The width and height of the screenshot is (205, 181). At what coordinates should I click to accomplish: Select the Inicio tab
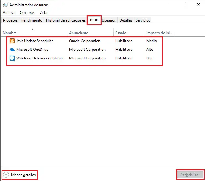click(x=94, y=20)
